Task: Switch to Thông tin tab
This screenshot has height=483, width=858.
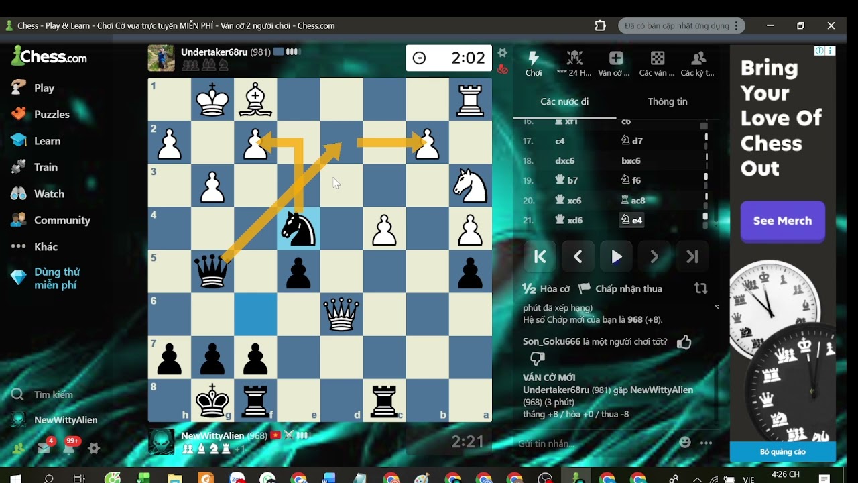Action: pos(668,102)
